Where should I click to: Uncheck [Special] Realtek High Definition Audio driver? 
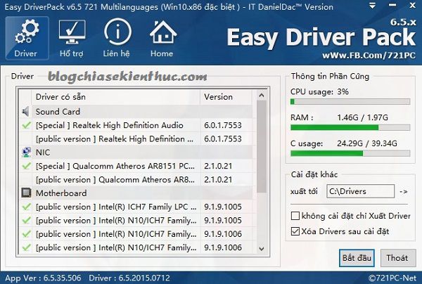click(x=26, y=125)
